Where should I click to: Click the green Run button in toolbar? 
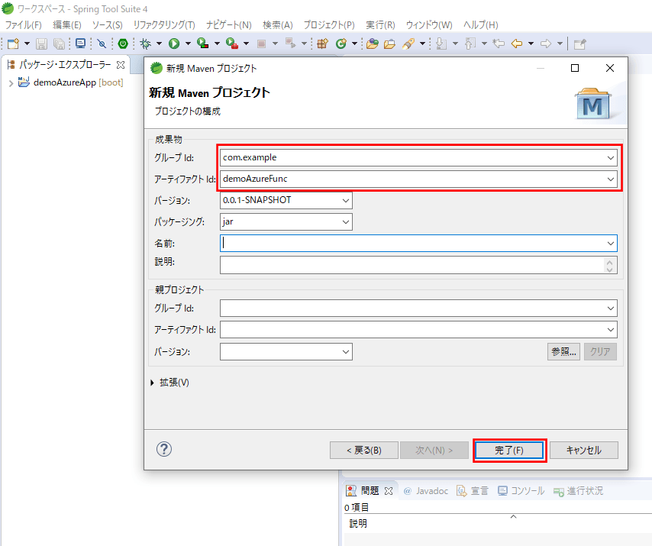pos(174,44)
